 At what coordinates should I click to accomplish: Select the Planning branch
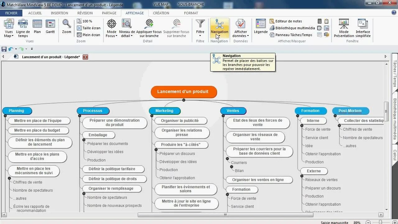click(x=17, y=111)
